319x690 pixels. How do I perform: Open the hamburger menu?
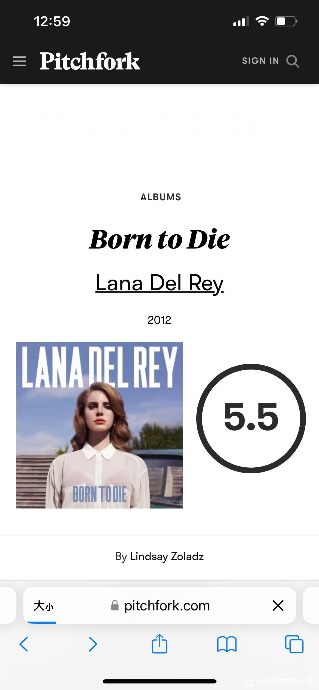point(20,61)
